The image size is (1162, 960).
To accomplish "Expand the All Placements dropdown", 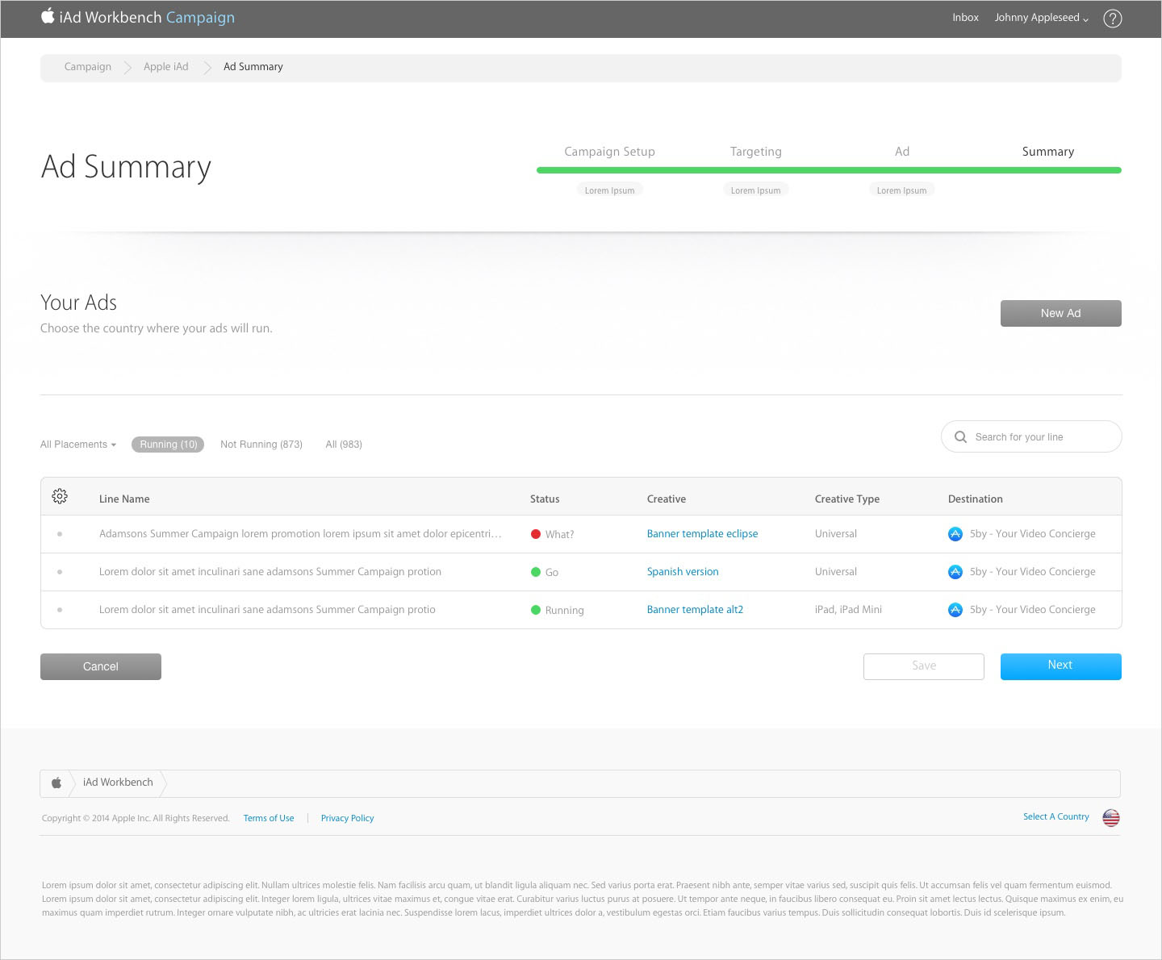I will pyautogui.click(x=78, y=445).
